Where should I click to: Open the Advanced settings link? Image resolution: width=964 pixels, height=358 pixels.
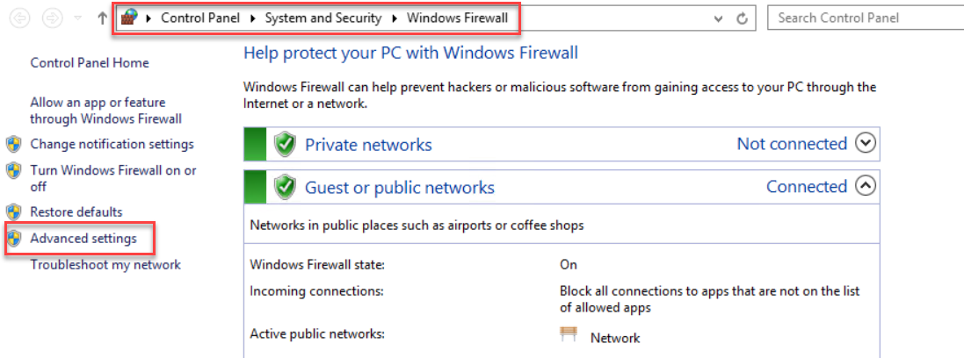tap(83, 239)
